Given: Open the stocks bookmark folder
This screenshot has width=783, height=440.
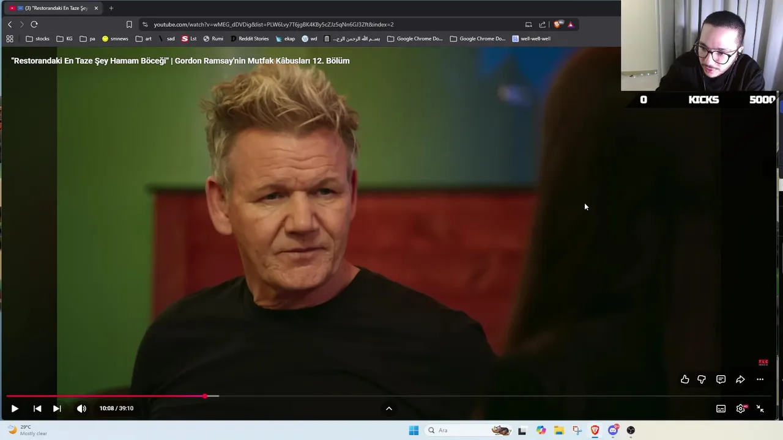Looking at the screenshot, I should pos(37,38).
